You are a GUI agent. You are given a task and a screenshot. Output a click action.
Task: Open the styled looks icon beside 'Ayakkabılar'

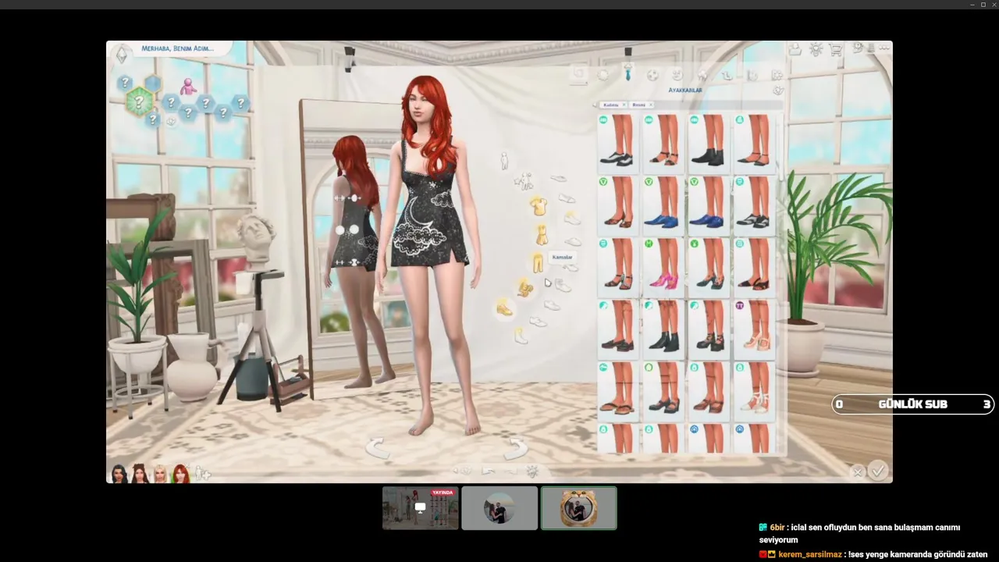(778, 91)
